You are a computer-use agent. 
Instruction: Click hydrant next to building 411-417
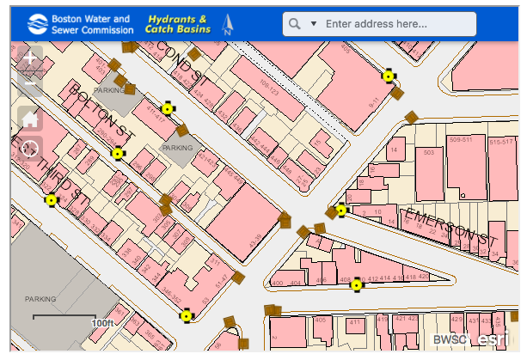click(x=168, y=108)
